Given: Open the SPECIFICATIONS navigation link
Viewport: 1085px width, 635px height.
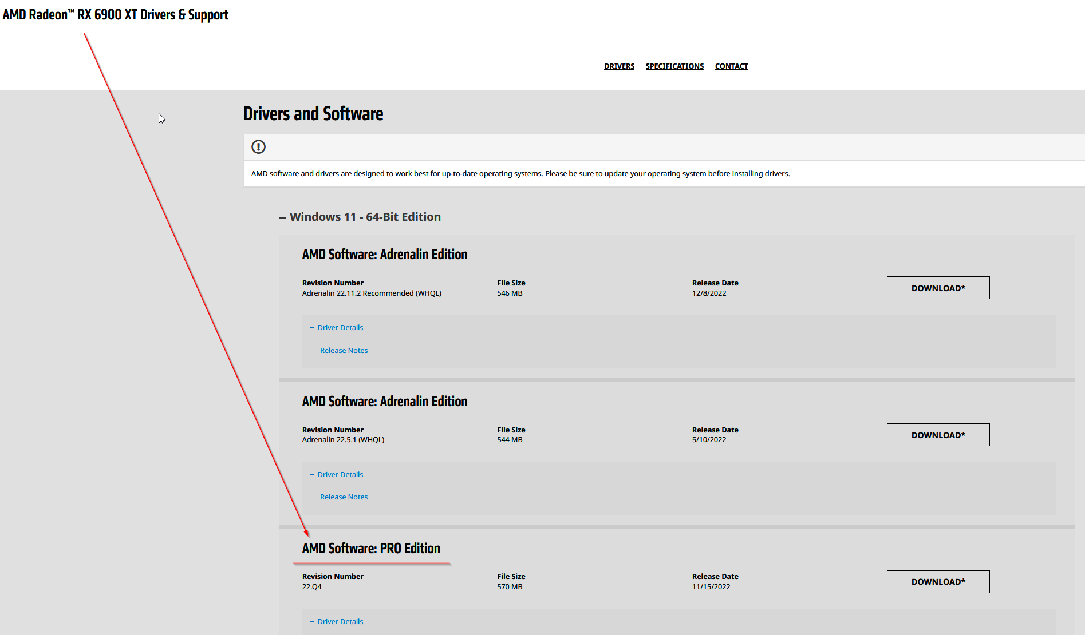Looking at the screenshot, I should (674, 66).
